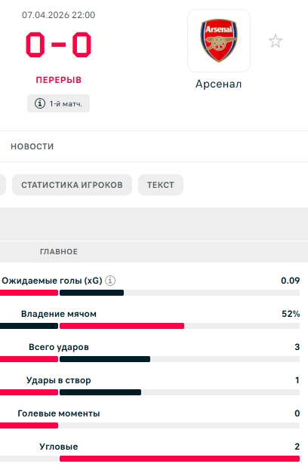Viewport: 308px width, 470px height.
Task: Click the Угловые red stat bar
Action: (180, 459)
